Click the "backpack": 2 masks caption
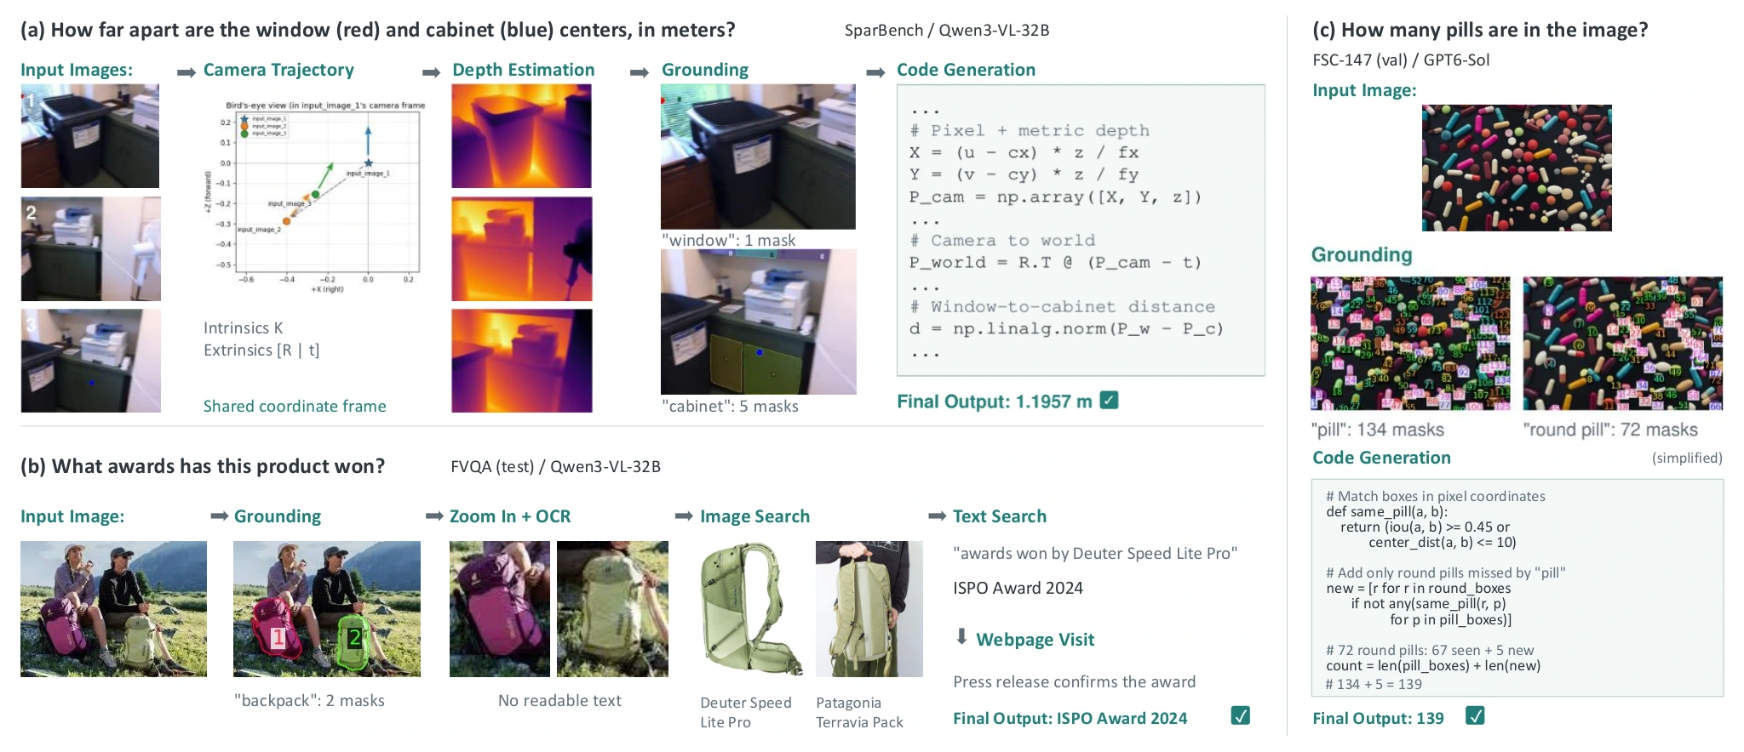 click(309, 700)
